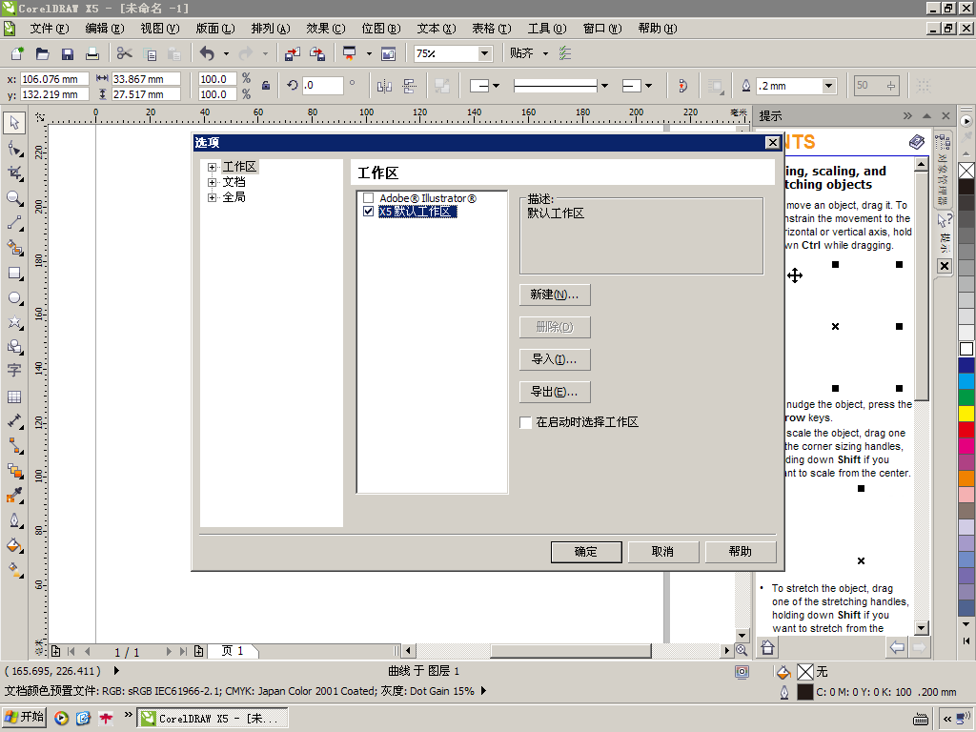Click the Print icon
Viewport: 976px width, 732px height.
click(92, 53)
